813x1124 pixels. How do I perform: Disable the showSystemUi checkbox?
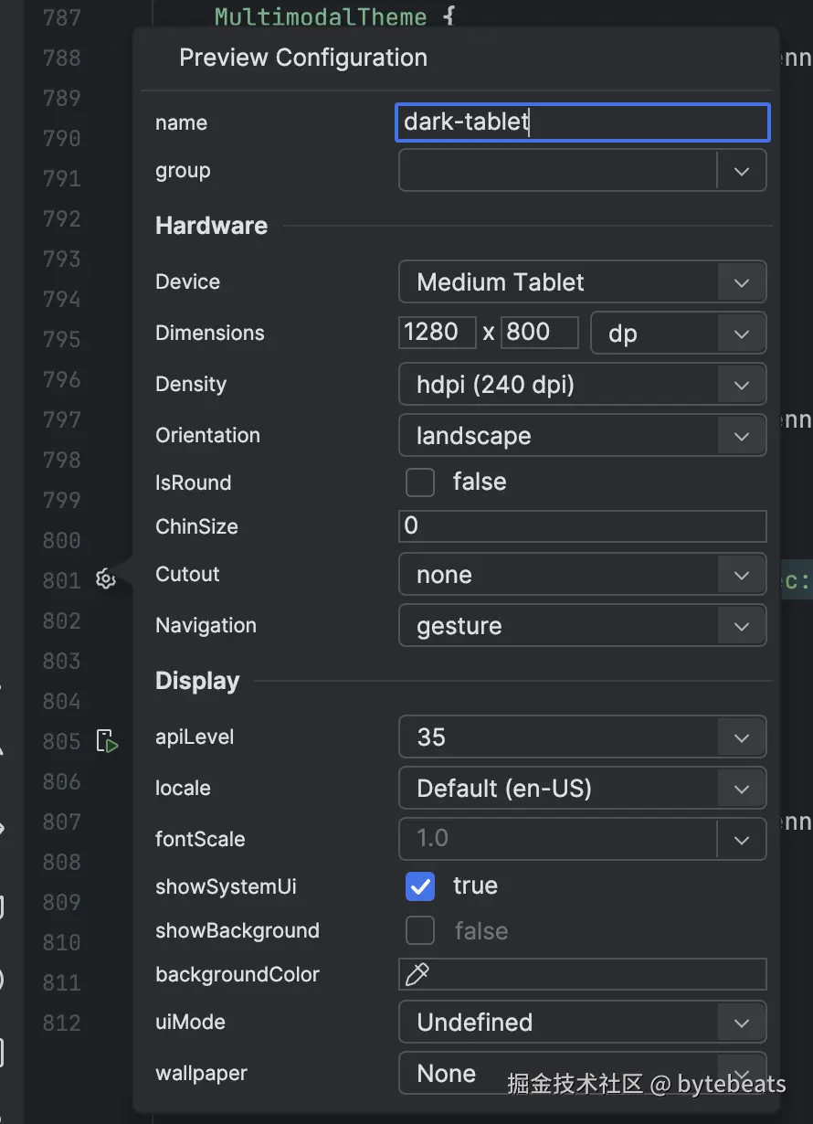pyautogui.click(x=420, y=886)
